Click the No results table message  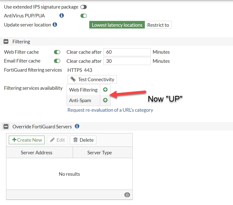coord(69,174)
